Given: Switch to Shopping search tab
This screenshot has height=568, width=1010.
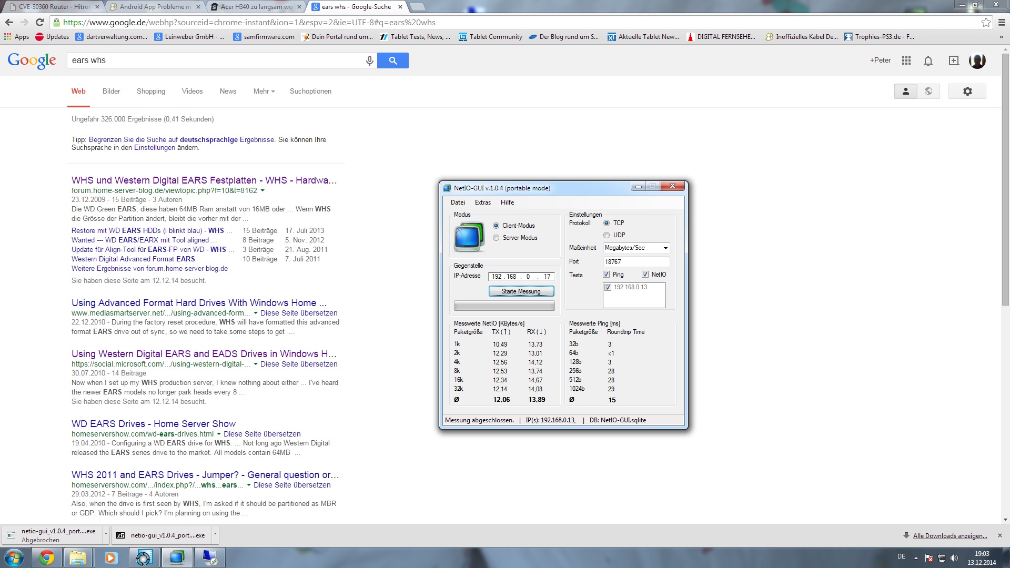Looking at the screenshot, I should pos(151,91).
